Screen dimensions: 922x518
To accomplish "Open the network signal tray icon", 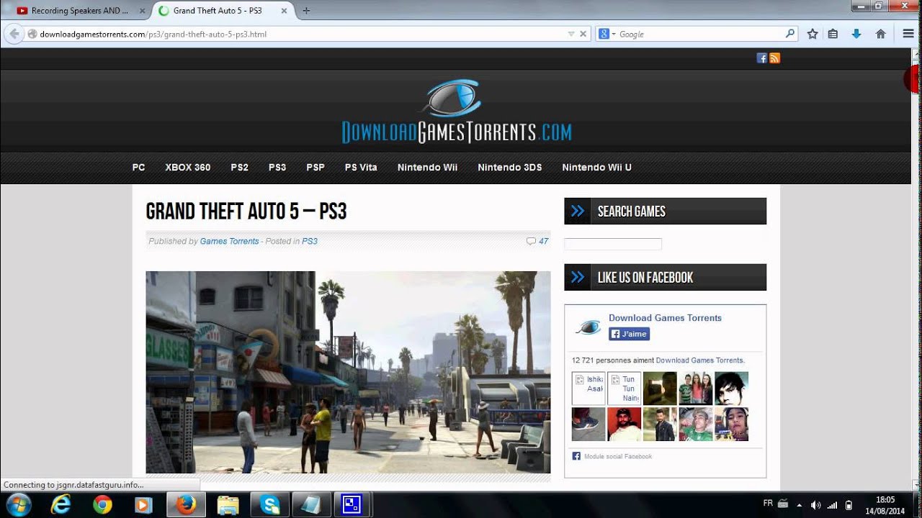I will pos(832,505).
